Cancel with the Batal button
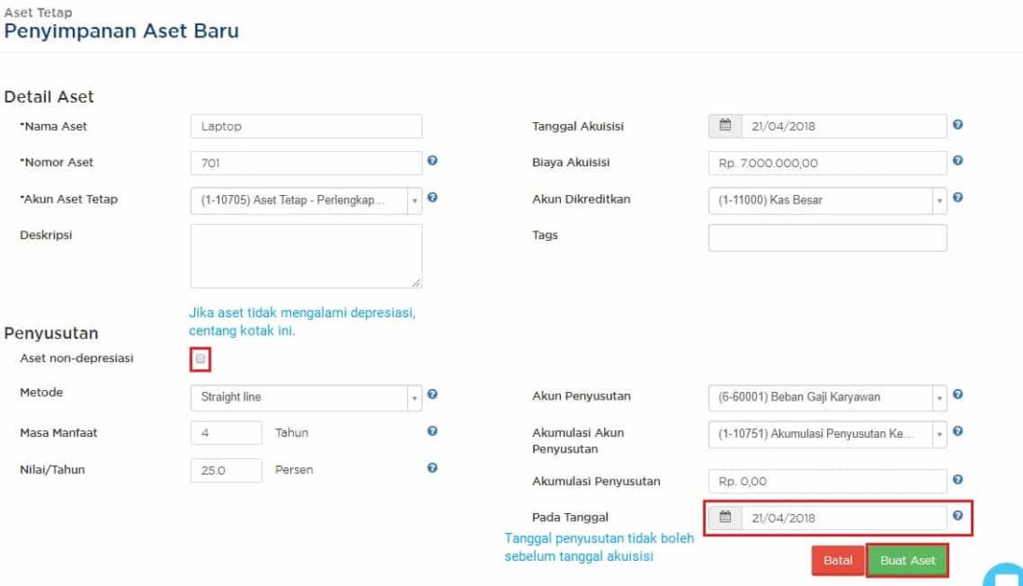Viewport: 1023px width, 586px height. tap(837, 560)
